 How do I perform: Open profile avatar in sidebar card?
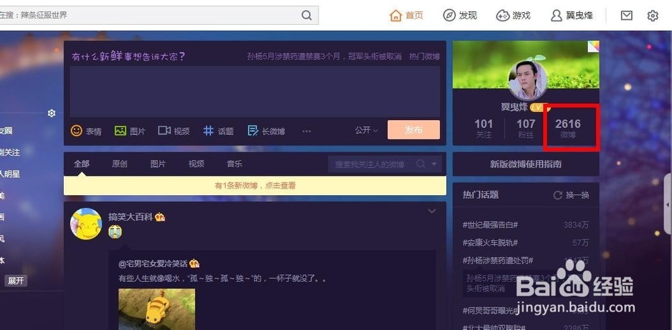click(x=527, y=80)
